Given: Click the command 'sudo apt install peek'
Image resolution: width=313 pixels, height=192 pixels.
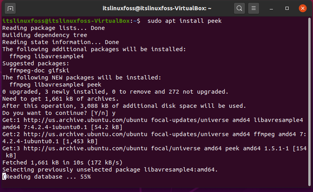Looking at the screenshot, I should tap(184, 21).
